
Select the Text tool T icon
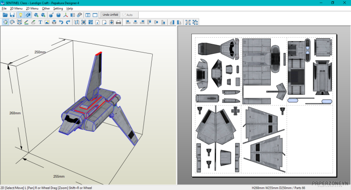pyautogui.click(x=40, y=22)
